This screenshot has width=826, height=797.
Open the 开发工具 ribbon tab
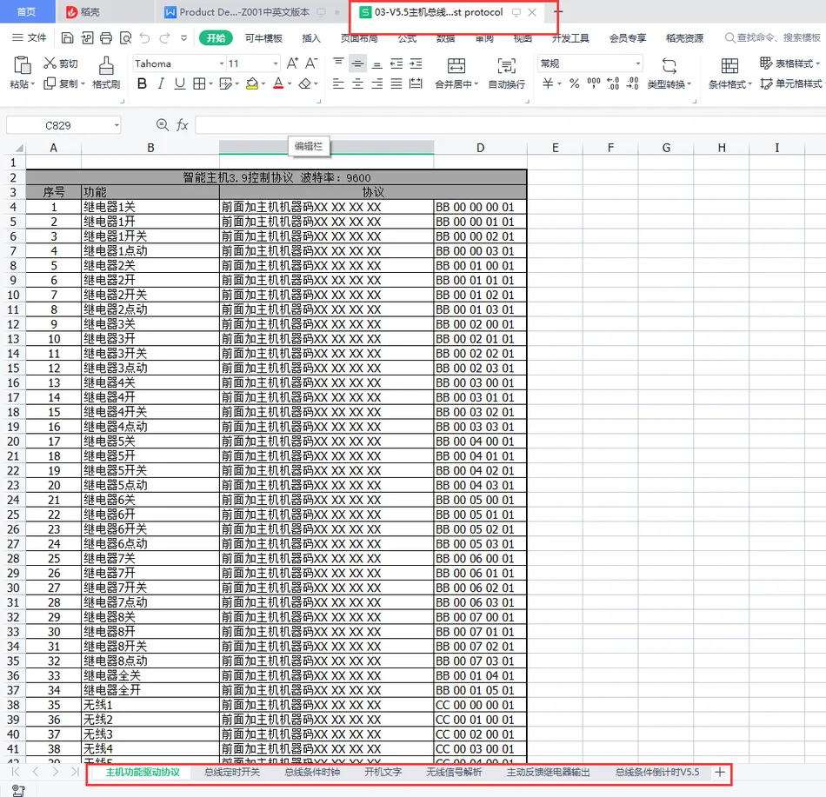click(570, 38)
